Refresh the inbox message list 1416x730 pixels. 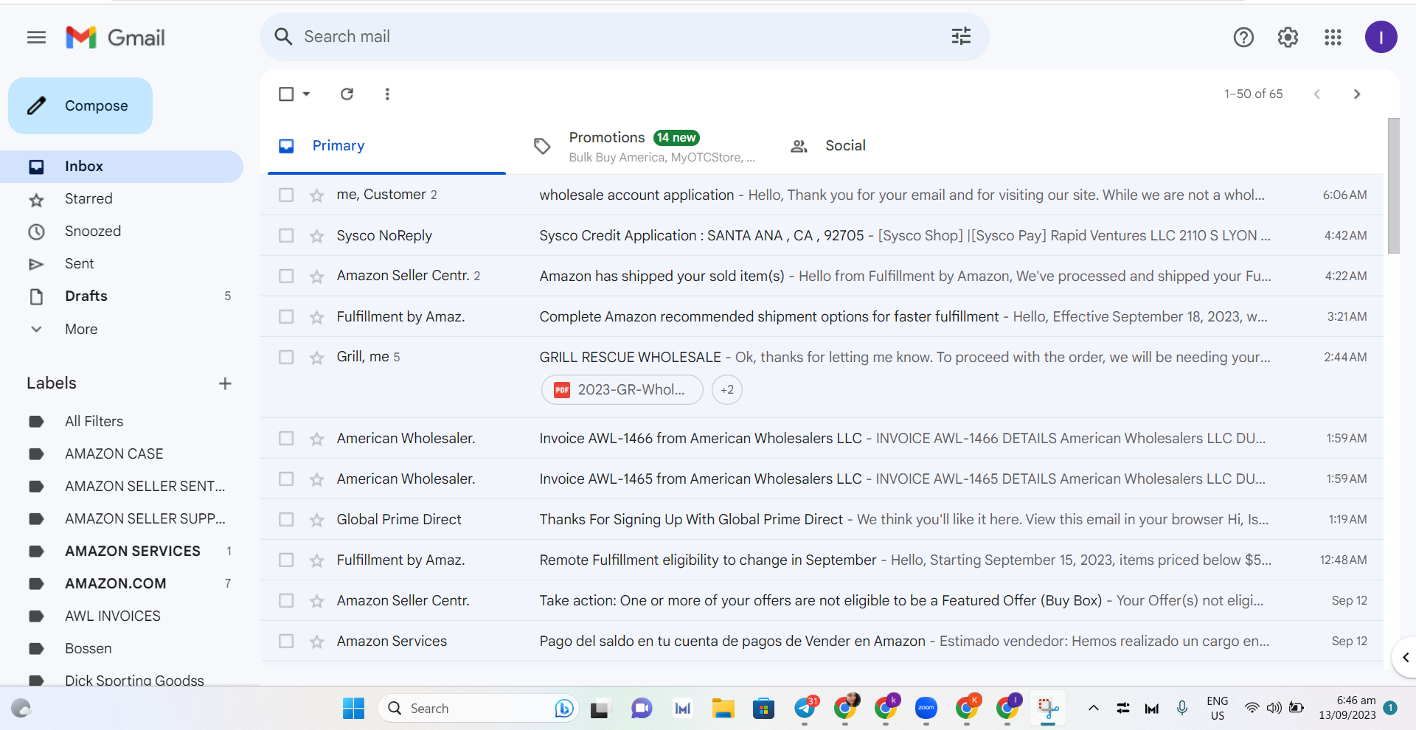tap(347, 94)
